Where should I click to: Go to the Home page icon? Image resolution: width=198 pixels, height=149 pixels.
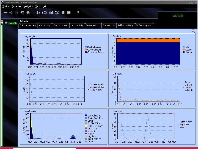tap(28, 12)
